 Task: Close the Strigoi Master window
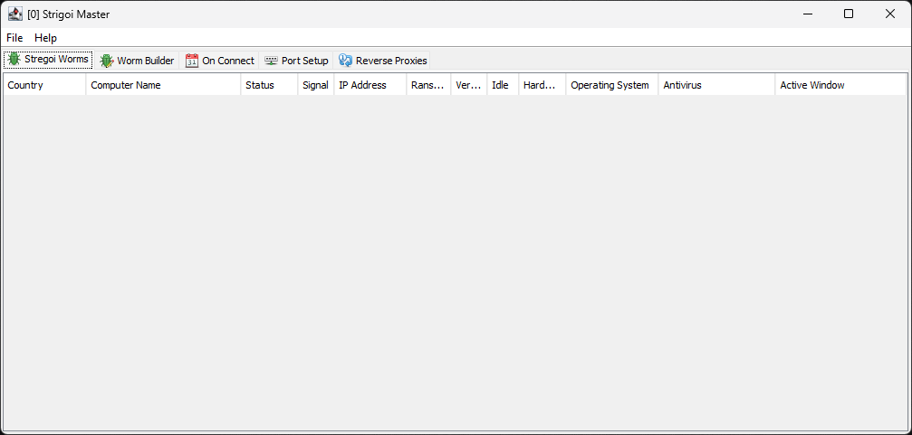point(890,14)
